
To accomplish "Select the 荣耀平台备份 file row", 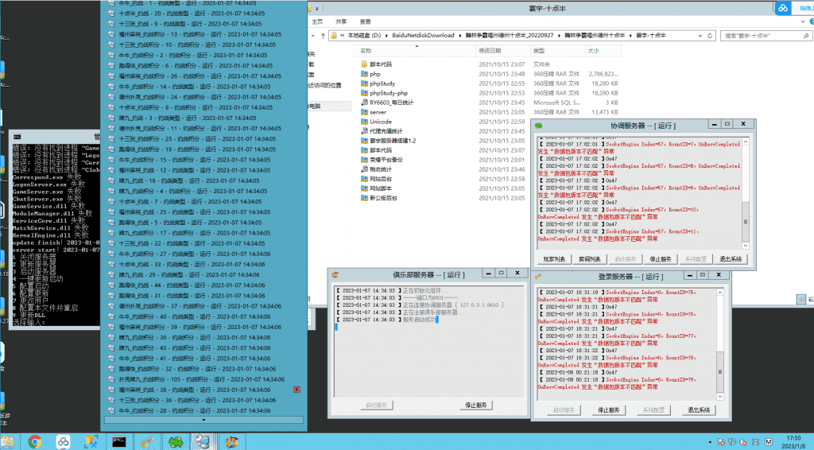I will coord(490,160).
